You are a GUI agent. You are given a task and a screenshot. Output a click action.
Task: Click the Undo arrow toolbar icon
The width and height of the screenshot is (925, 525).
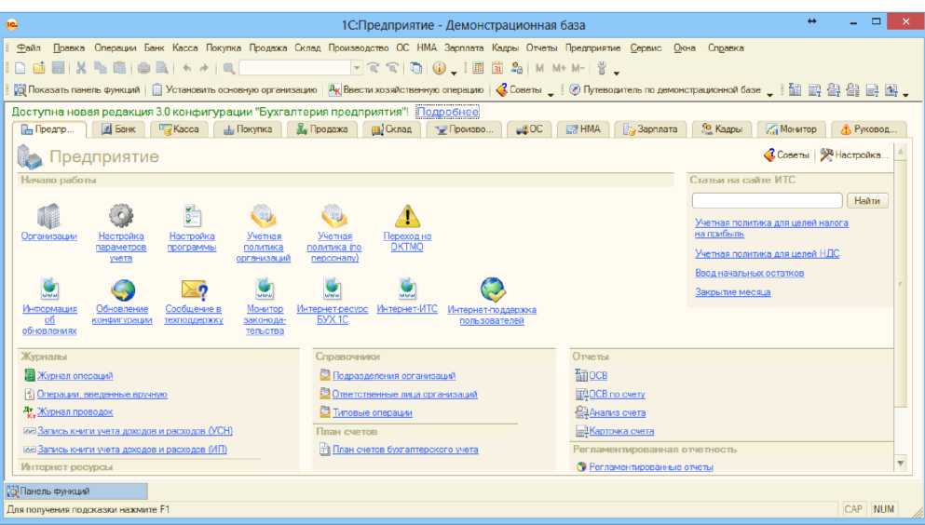[186, 68]
